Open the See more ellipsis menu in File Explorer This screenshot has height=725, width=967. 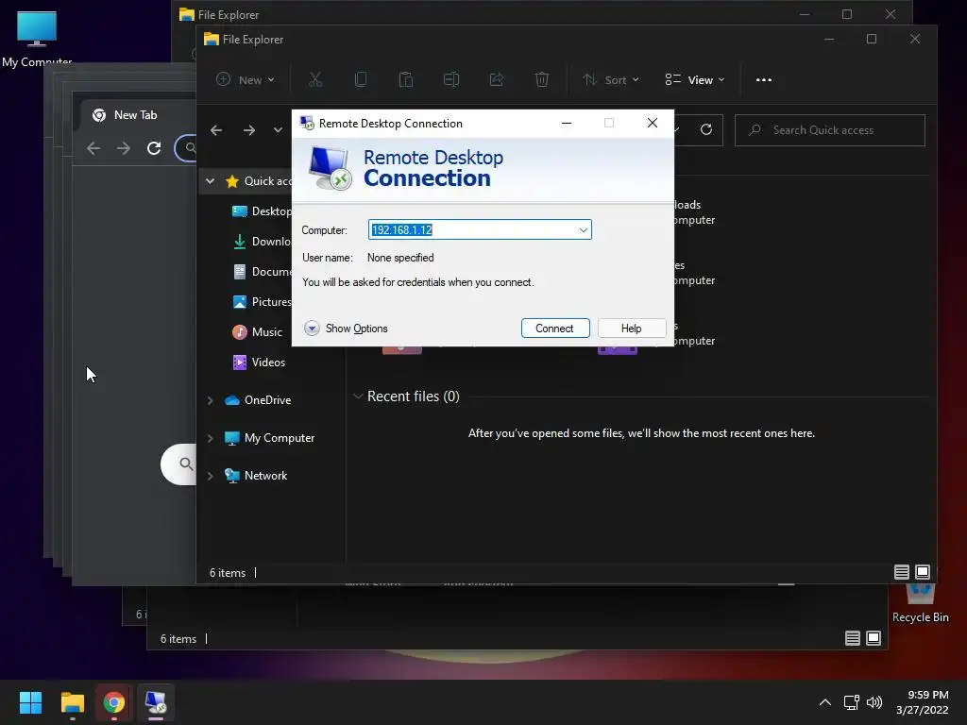pos(763,79)
